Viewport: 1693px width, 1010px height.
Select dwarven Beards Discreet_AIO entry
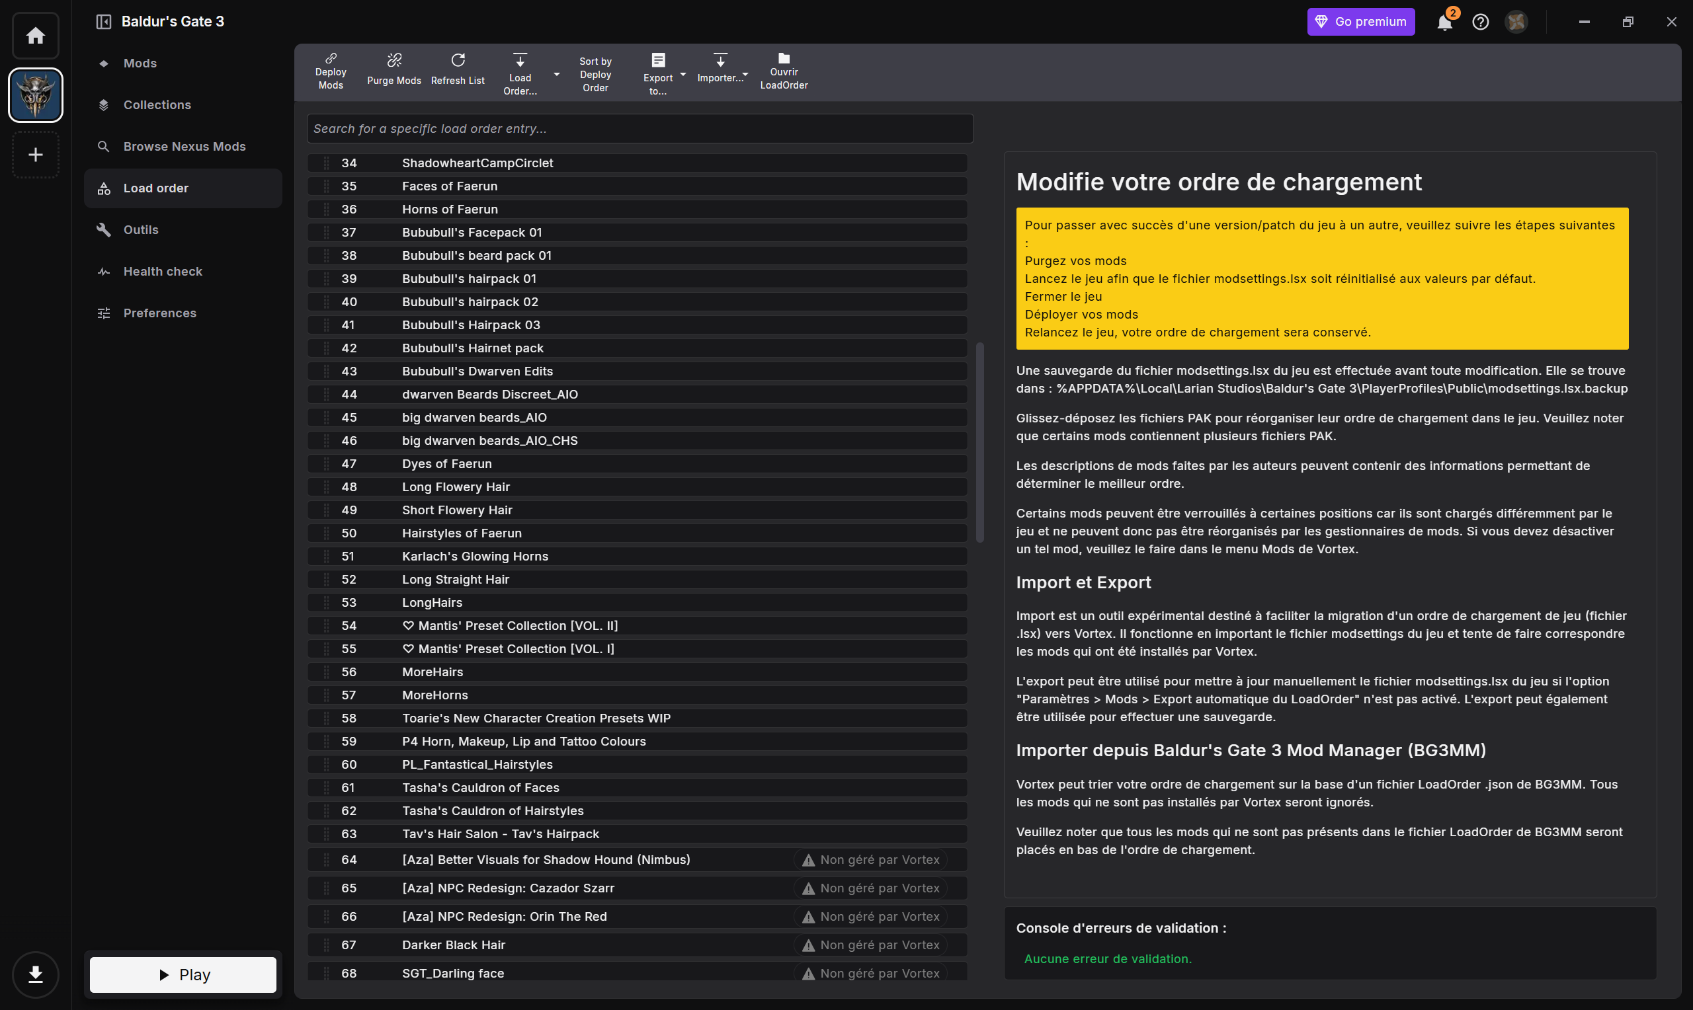coord(637,395)
